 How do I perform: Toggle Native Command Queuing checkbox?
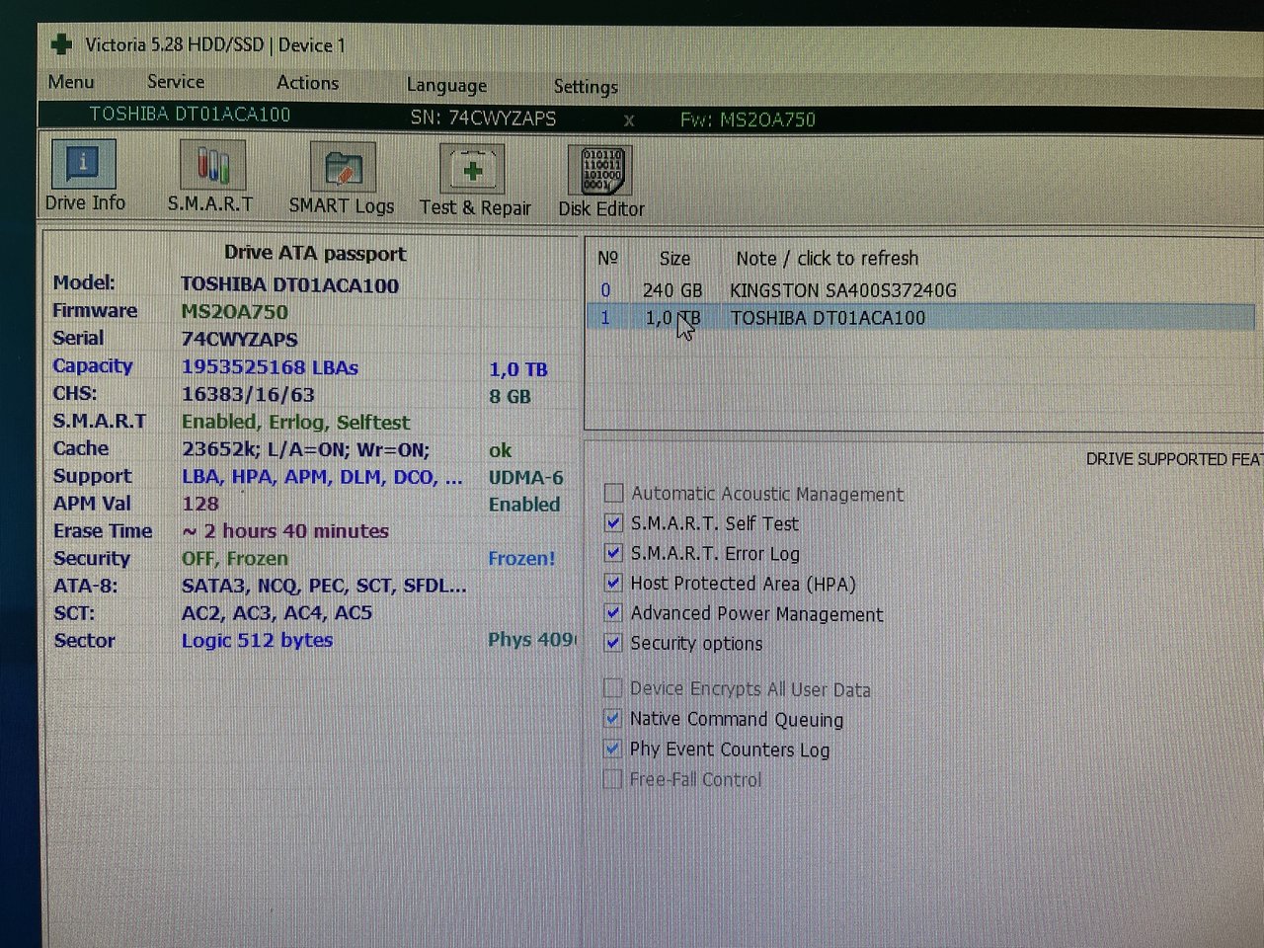point(613,718)
